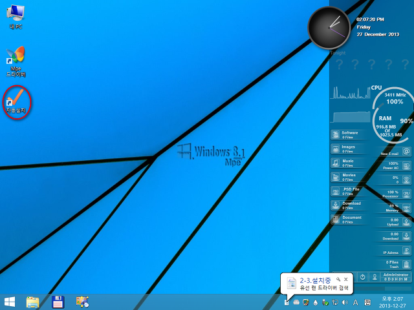
Task: Click the Upload arrow widget icon
Action: pyautogui.click(x=407, y=222)
